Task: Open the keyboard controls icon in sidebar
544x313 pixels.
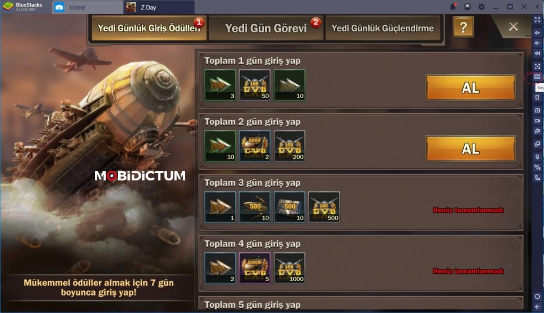Action: click(537, 76)
